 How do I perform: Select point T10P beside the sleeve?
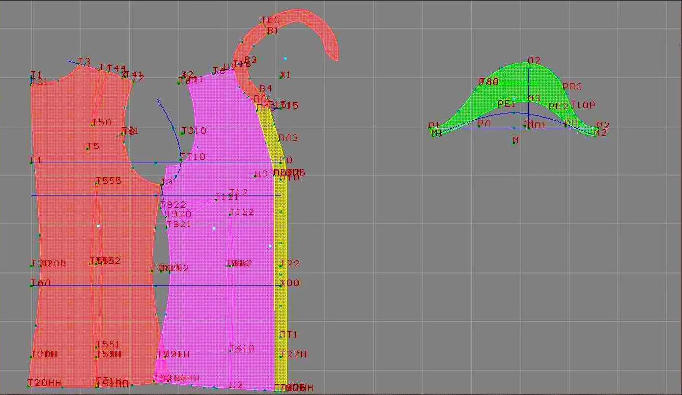pyautogui.click(x=583, y=105)
